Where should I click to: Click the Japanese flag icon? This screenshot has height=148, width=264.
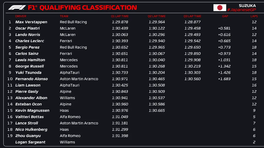[220, 8]
